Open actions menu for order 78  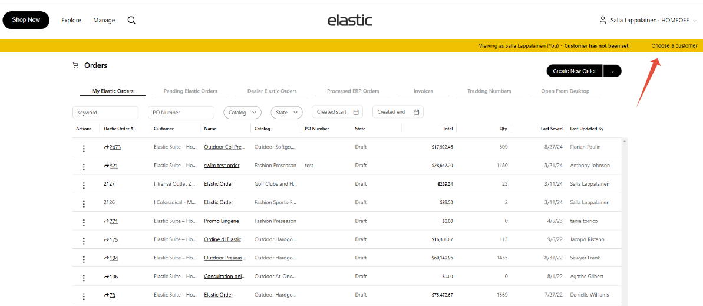pyautogui.click(x=84, y=296)
